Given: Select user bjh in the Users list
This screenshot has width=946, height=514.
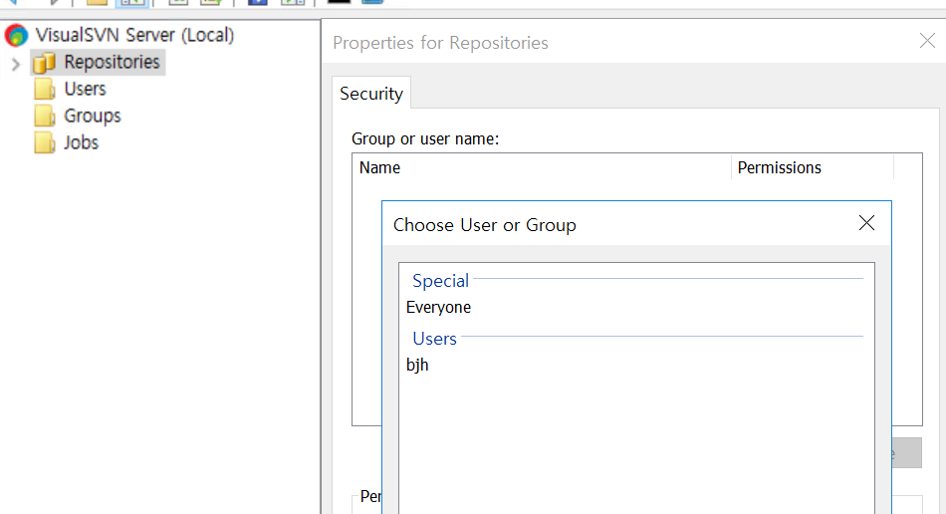Looking at the screenshot, I should (x=417, y=366).
